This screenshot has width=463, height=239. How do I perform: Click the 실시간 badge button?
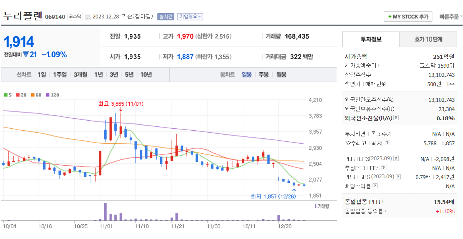click(x=165, y=17)
